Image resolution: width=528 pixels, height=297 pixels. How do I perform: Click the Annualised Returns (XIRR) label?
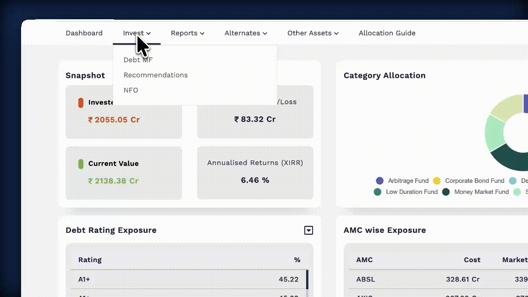click(255, 163)
